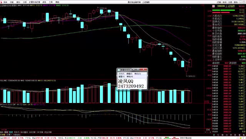Click the 服务 button at top right

236,2
